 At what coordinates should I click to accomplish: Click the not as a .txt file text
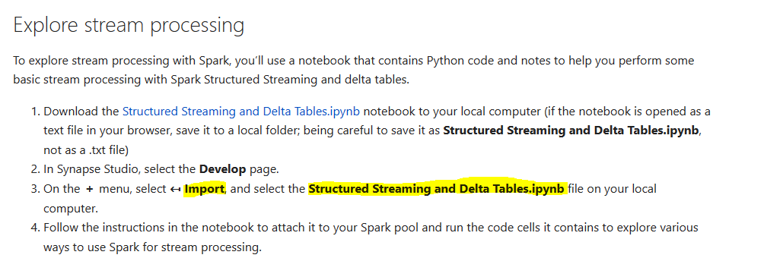(84, 150)
